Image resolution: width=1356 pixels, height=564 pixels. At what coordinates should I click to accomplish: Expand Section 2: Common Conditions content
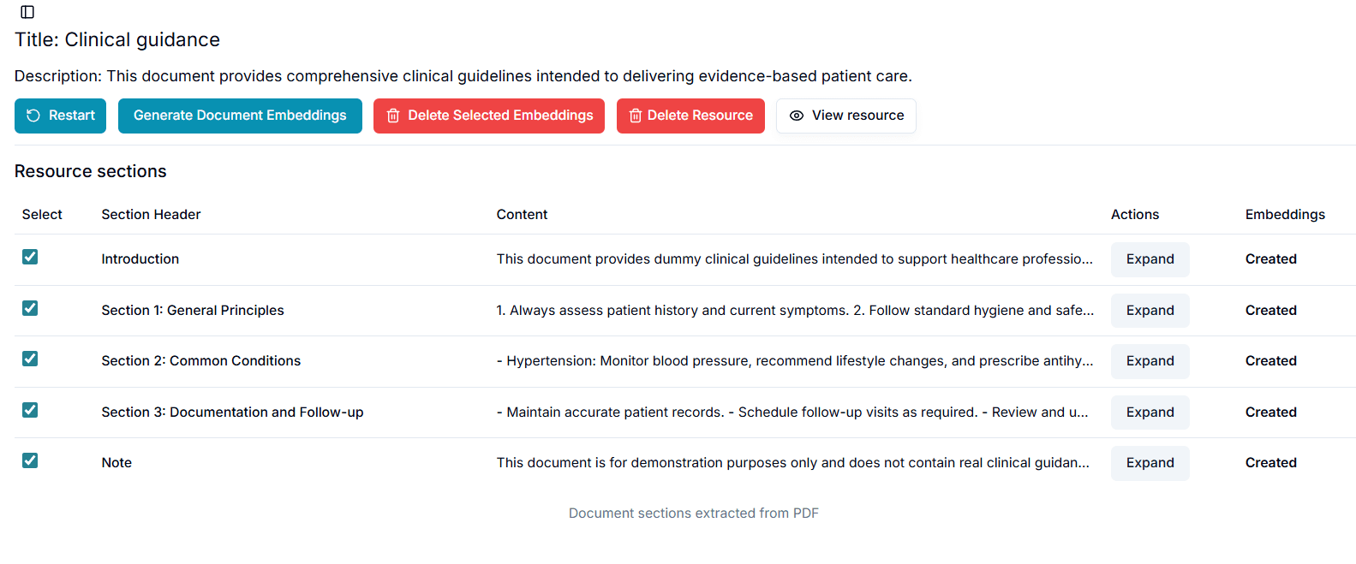coord(1150,360)
